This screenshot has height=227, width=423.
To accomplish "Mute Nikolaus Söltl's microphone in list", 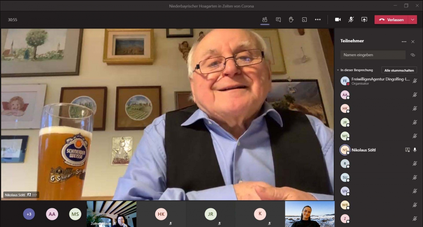I will [x=415, y=150].
